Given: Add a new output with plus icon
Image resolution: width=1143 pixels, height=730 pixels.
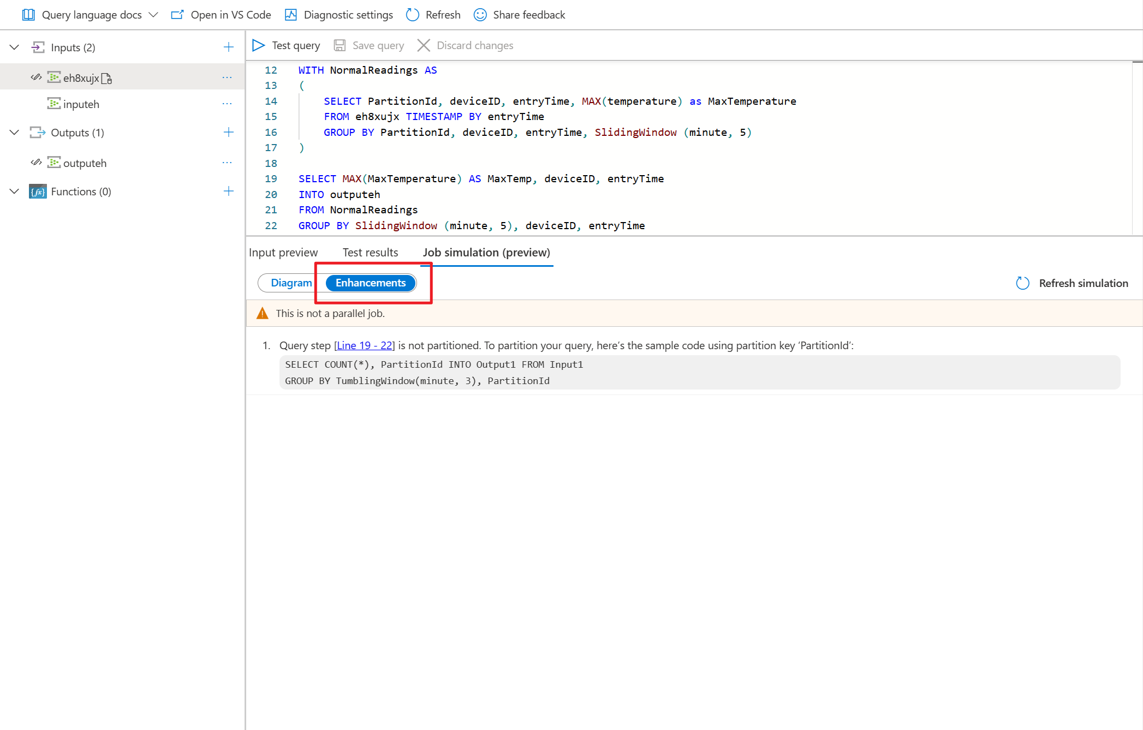Looking at the screenshot, I should tap(229, 133).
